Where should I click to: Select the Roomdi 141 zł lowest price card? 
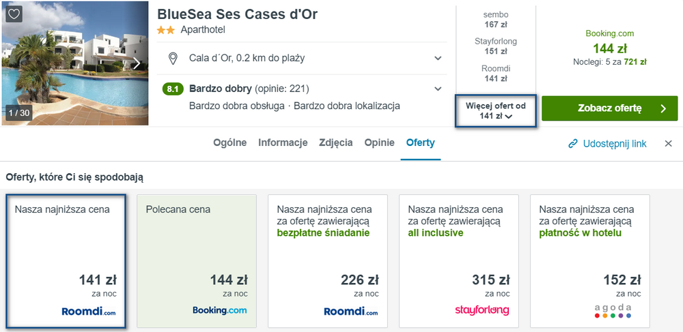pos(66,261)
